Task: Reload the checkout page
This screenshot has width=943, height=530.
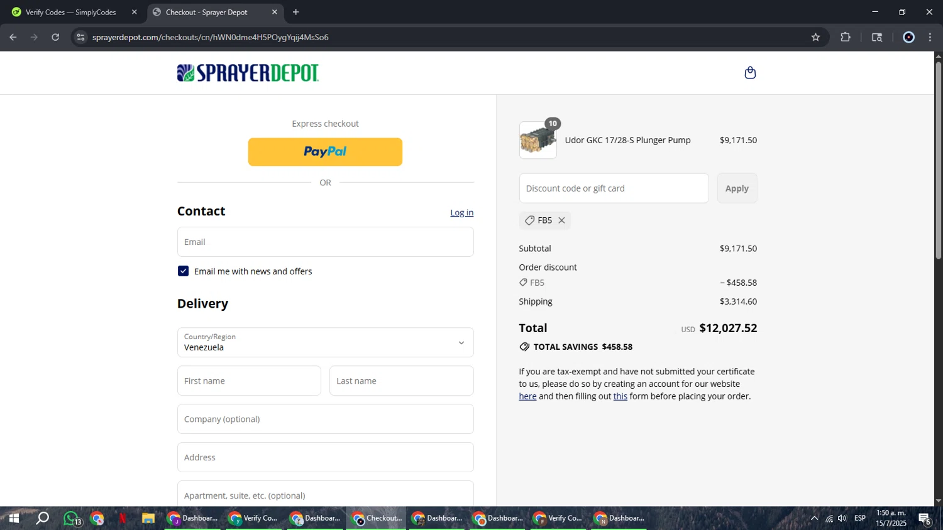Action: pyautogui.click(x=55, y=37)
